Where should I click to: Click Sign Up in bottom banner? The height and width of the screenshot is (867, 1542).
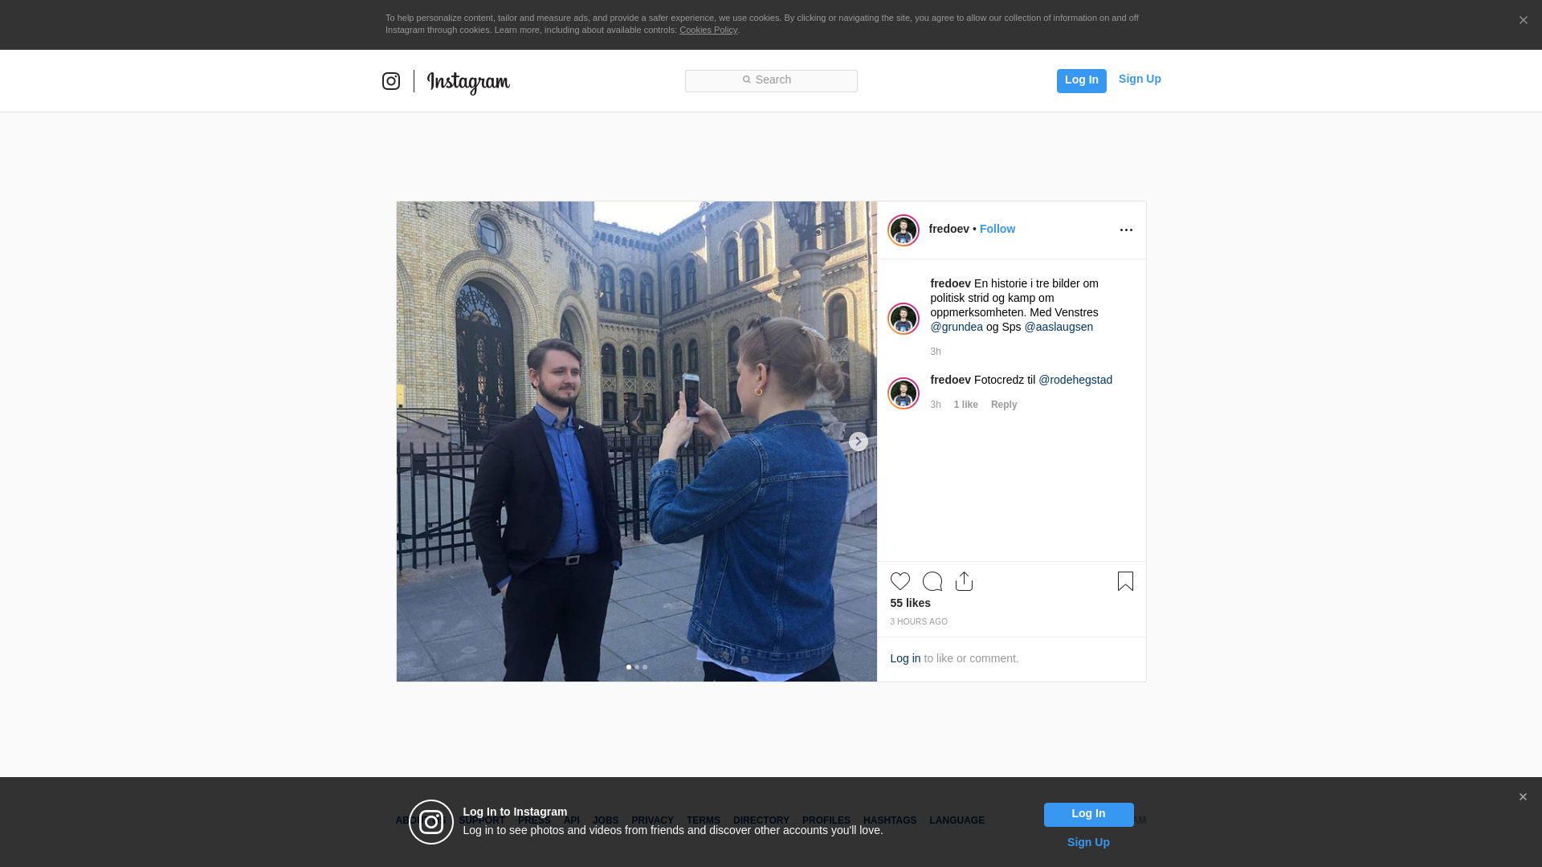tap(1088, 842)
